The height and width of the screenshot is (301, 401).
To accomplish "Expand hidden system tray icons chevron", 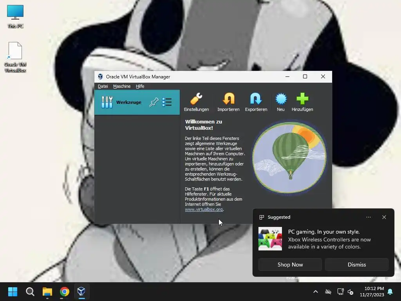I will pyautogui.click(x=316, y=292).
